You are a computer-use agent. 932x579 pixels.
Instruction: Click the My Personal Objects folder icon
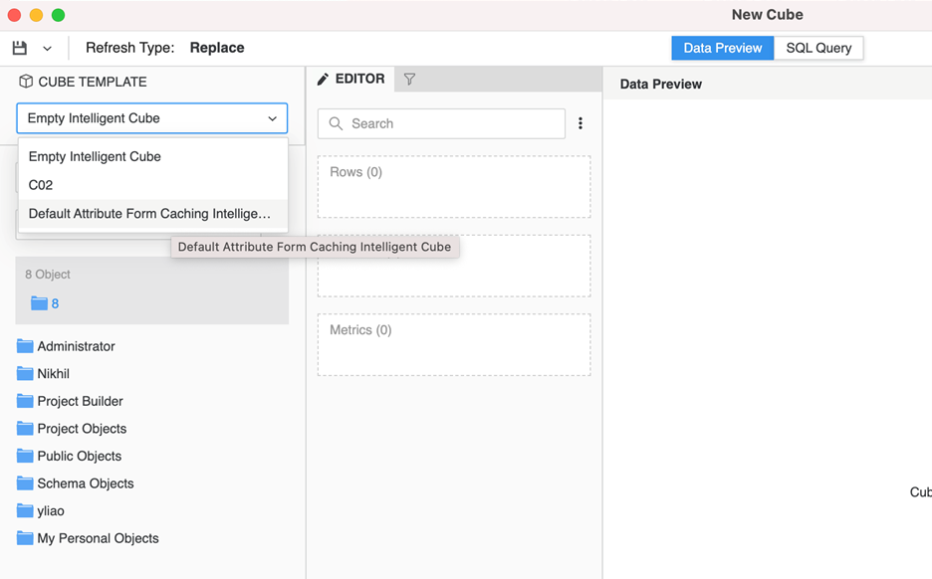tap(25, 538)
